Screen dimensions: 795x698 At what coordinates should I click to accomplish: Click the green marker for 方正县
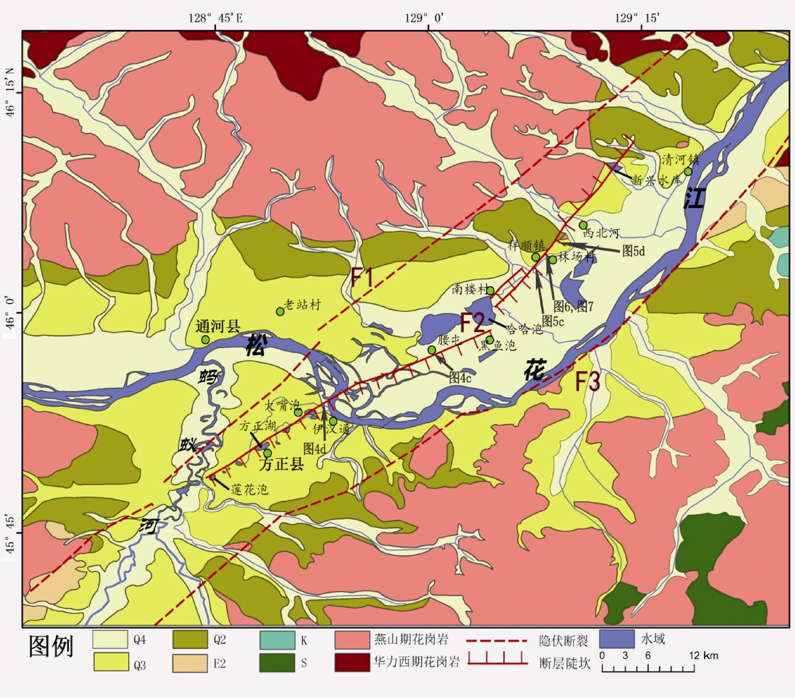(x=268, y=453)
